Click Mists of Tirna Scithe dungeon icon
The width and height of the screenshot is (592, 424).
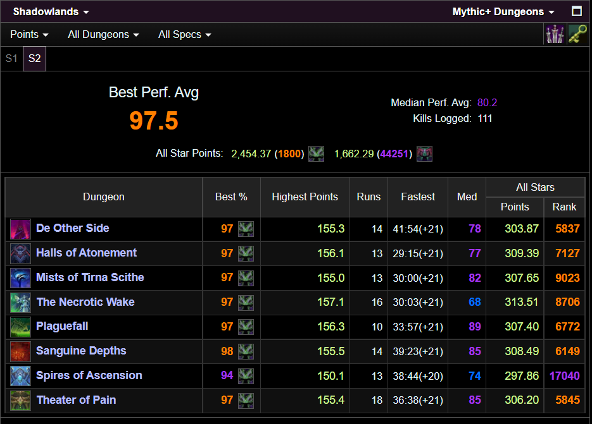(x=20, y=278)
